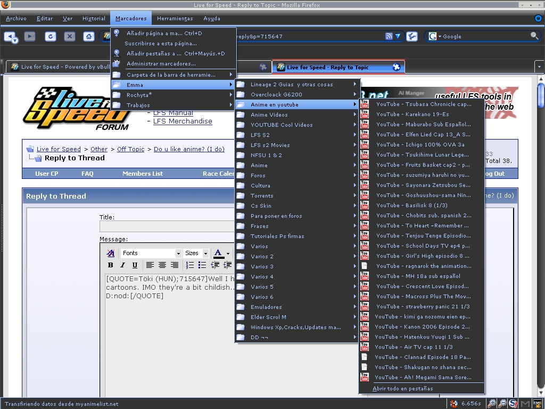The width and height of the screenshot is (545, 409).
Task: Open the Emuladores bookmark folder
Action: click(x=297, y=307)
